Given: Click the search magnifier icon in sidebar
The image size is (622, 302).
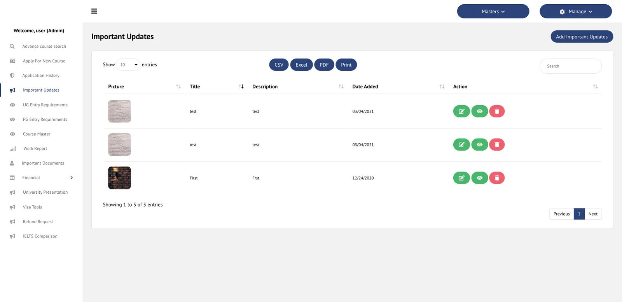Looking at the screenshot, I should [12, 46].
